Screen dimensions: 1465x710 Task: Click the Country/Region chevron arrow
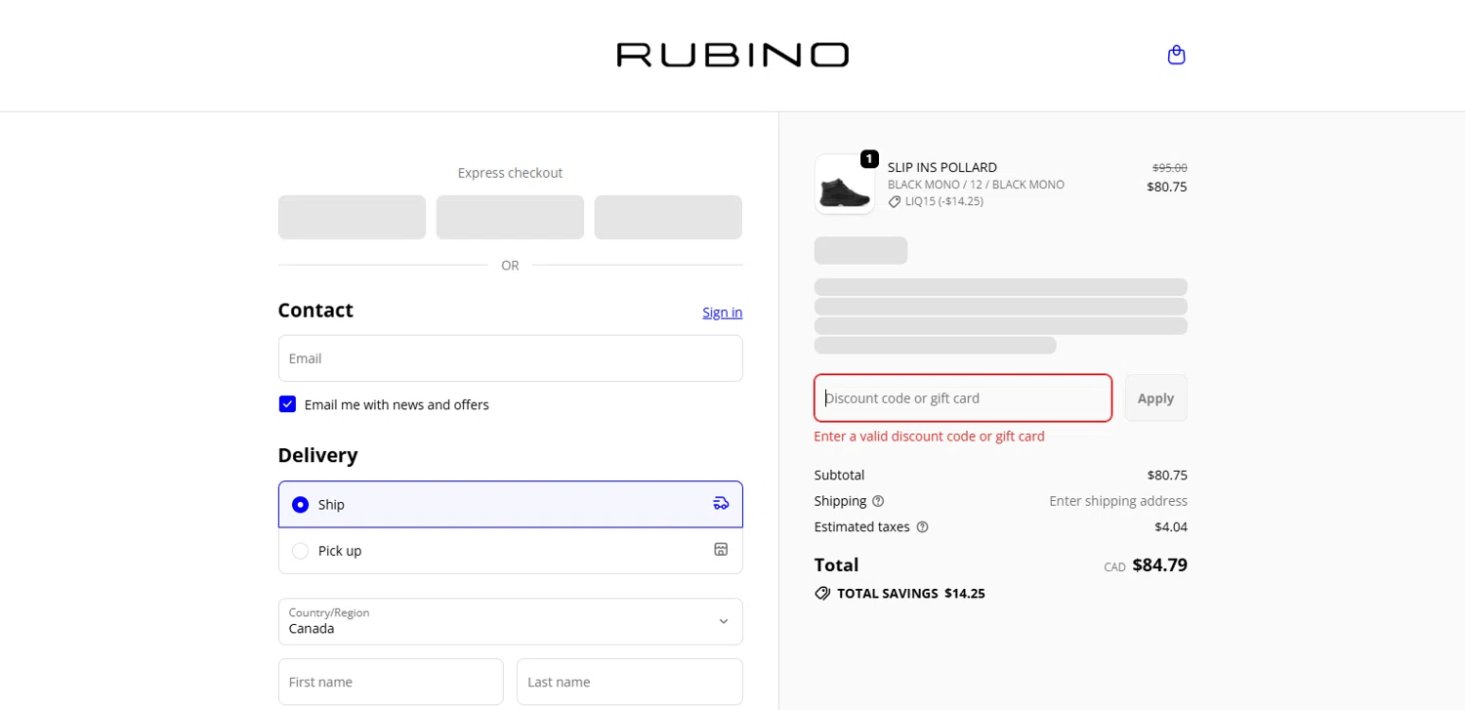click(x=724, y=621)
